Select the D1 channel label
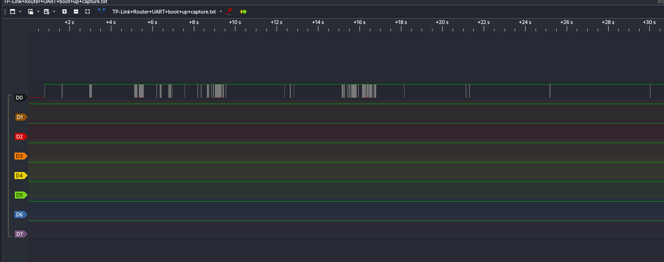 20,117
